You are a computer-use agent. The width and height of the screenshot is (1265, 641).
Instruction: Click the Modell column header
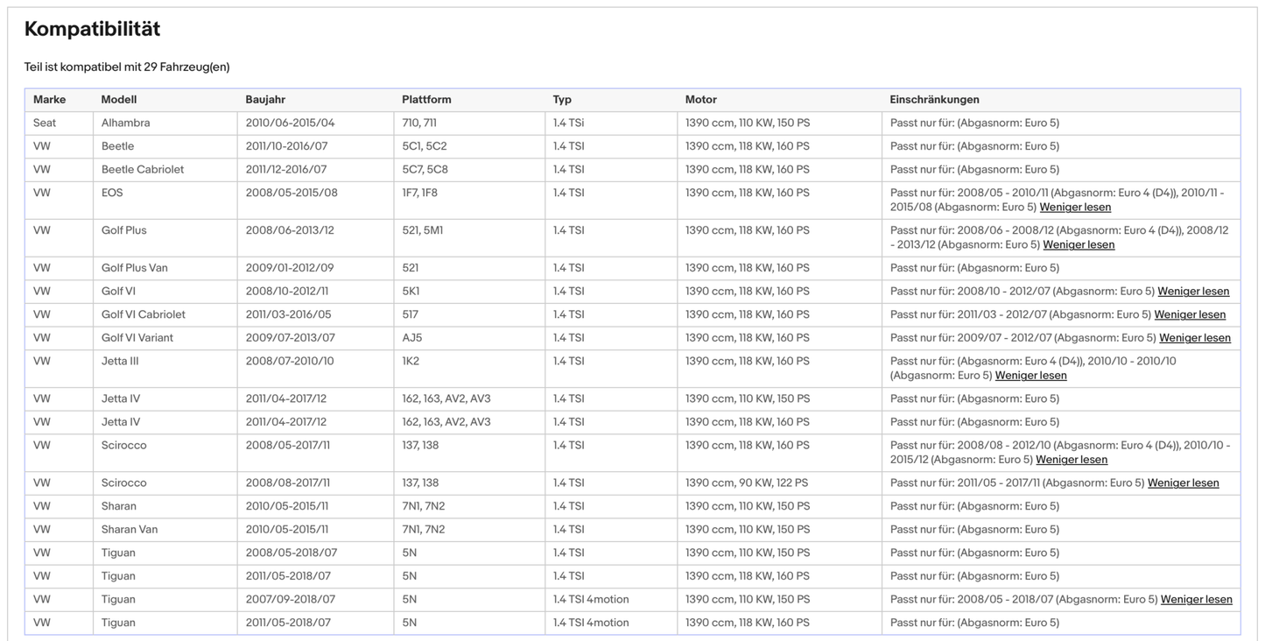coord(119,100)
